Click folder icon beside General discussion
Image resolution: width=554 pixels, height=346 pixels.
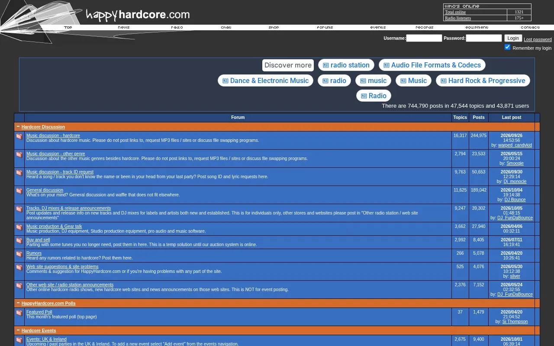click(x=19, y=191)
